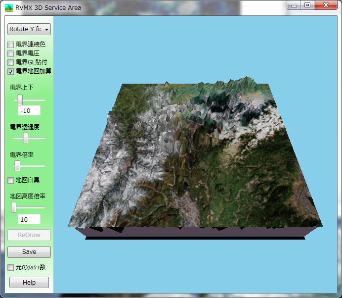The height and width of the screenshot is (298, 342).
Task: Click the 電界倍率 slider handle
Action: coord(17,165)
